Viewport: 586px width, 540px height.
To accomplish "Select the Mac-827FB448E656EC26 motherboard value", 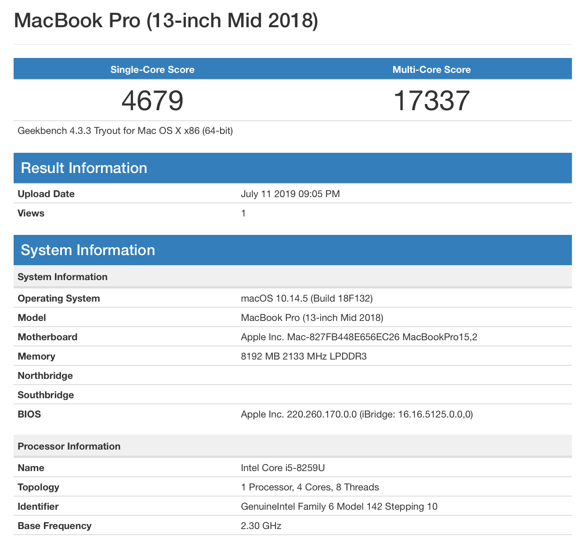I will pos(359,337).
